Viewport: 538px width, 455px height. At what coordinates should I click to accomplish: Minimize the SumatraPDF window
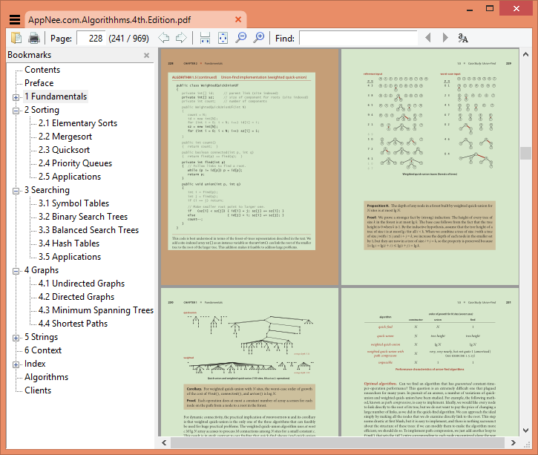tap(470, 9)
